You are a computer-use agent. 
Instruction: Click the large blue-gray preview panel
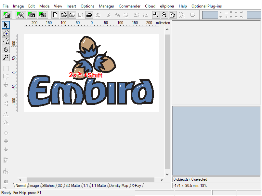[x=216, y=141]
